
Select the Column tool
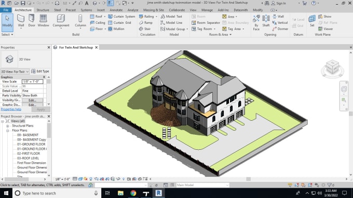(x=80, y=21)
